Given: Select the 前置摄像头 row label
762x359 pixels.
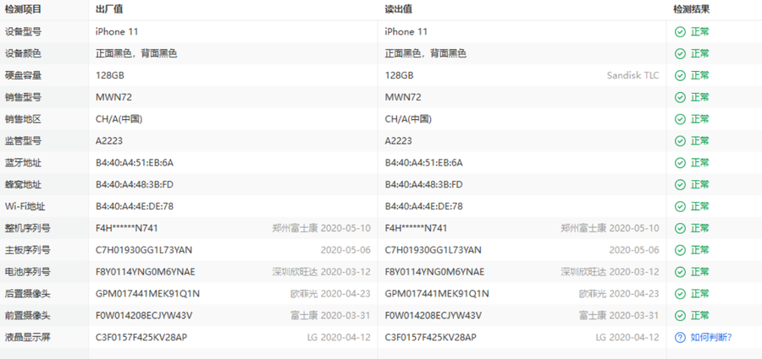Looking at the screenshot, I should click(x=27, y=316).
